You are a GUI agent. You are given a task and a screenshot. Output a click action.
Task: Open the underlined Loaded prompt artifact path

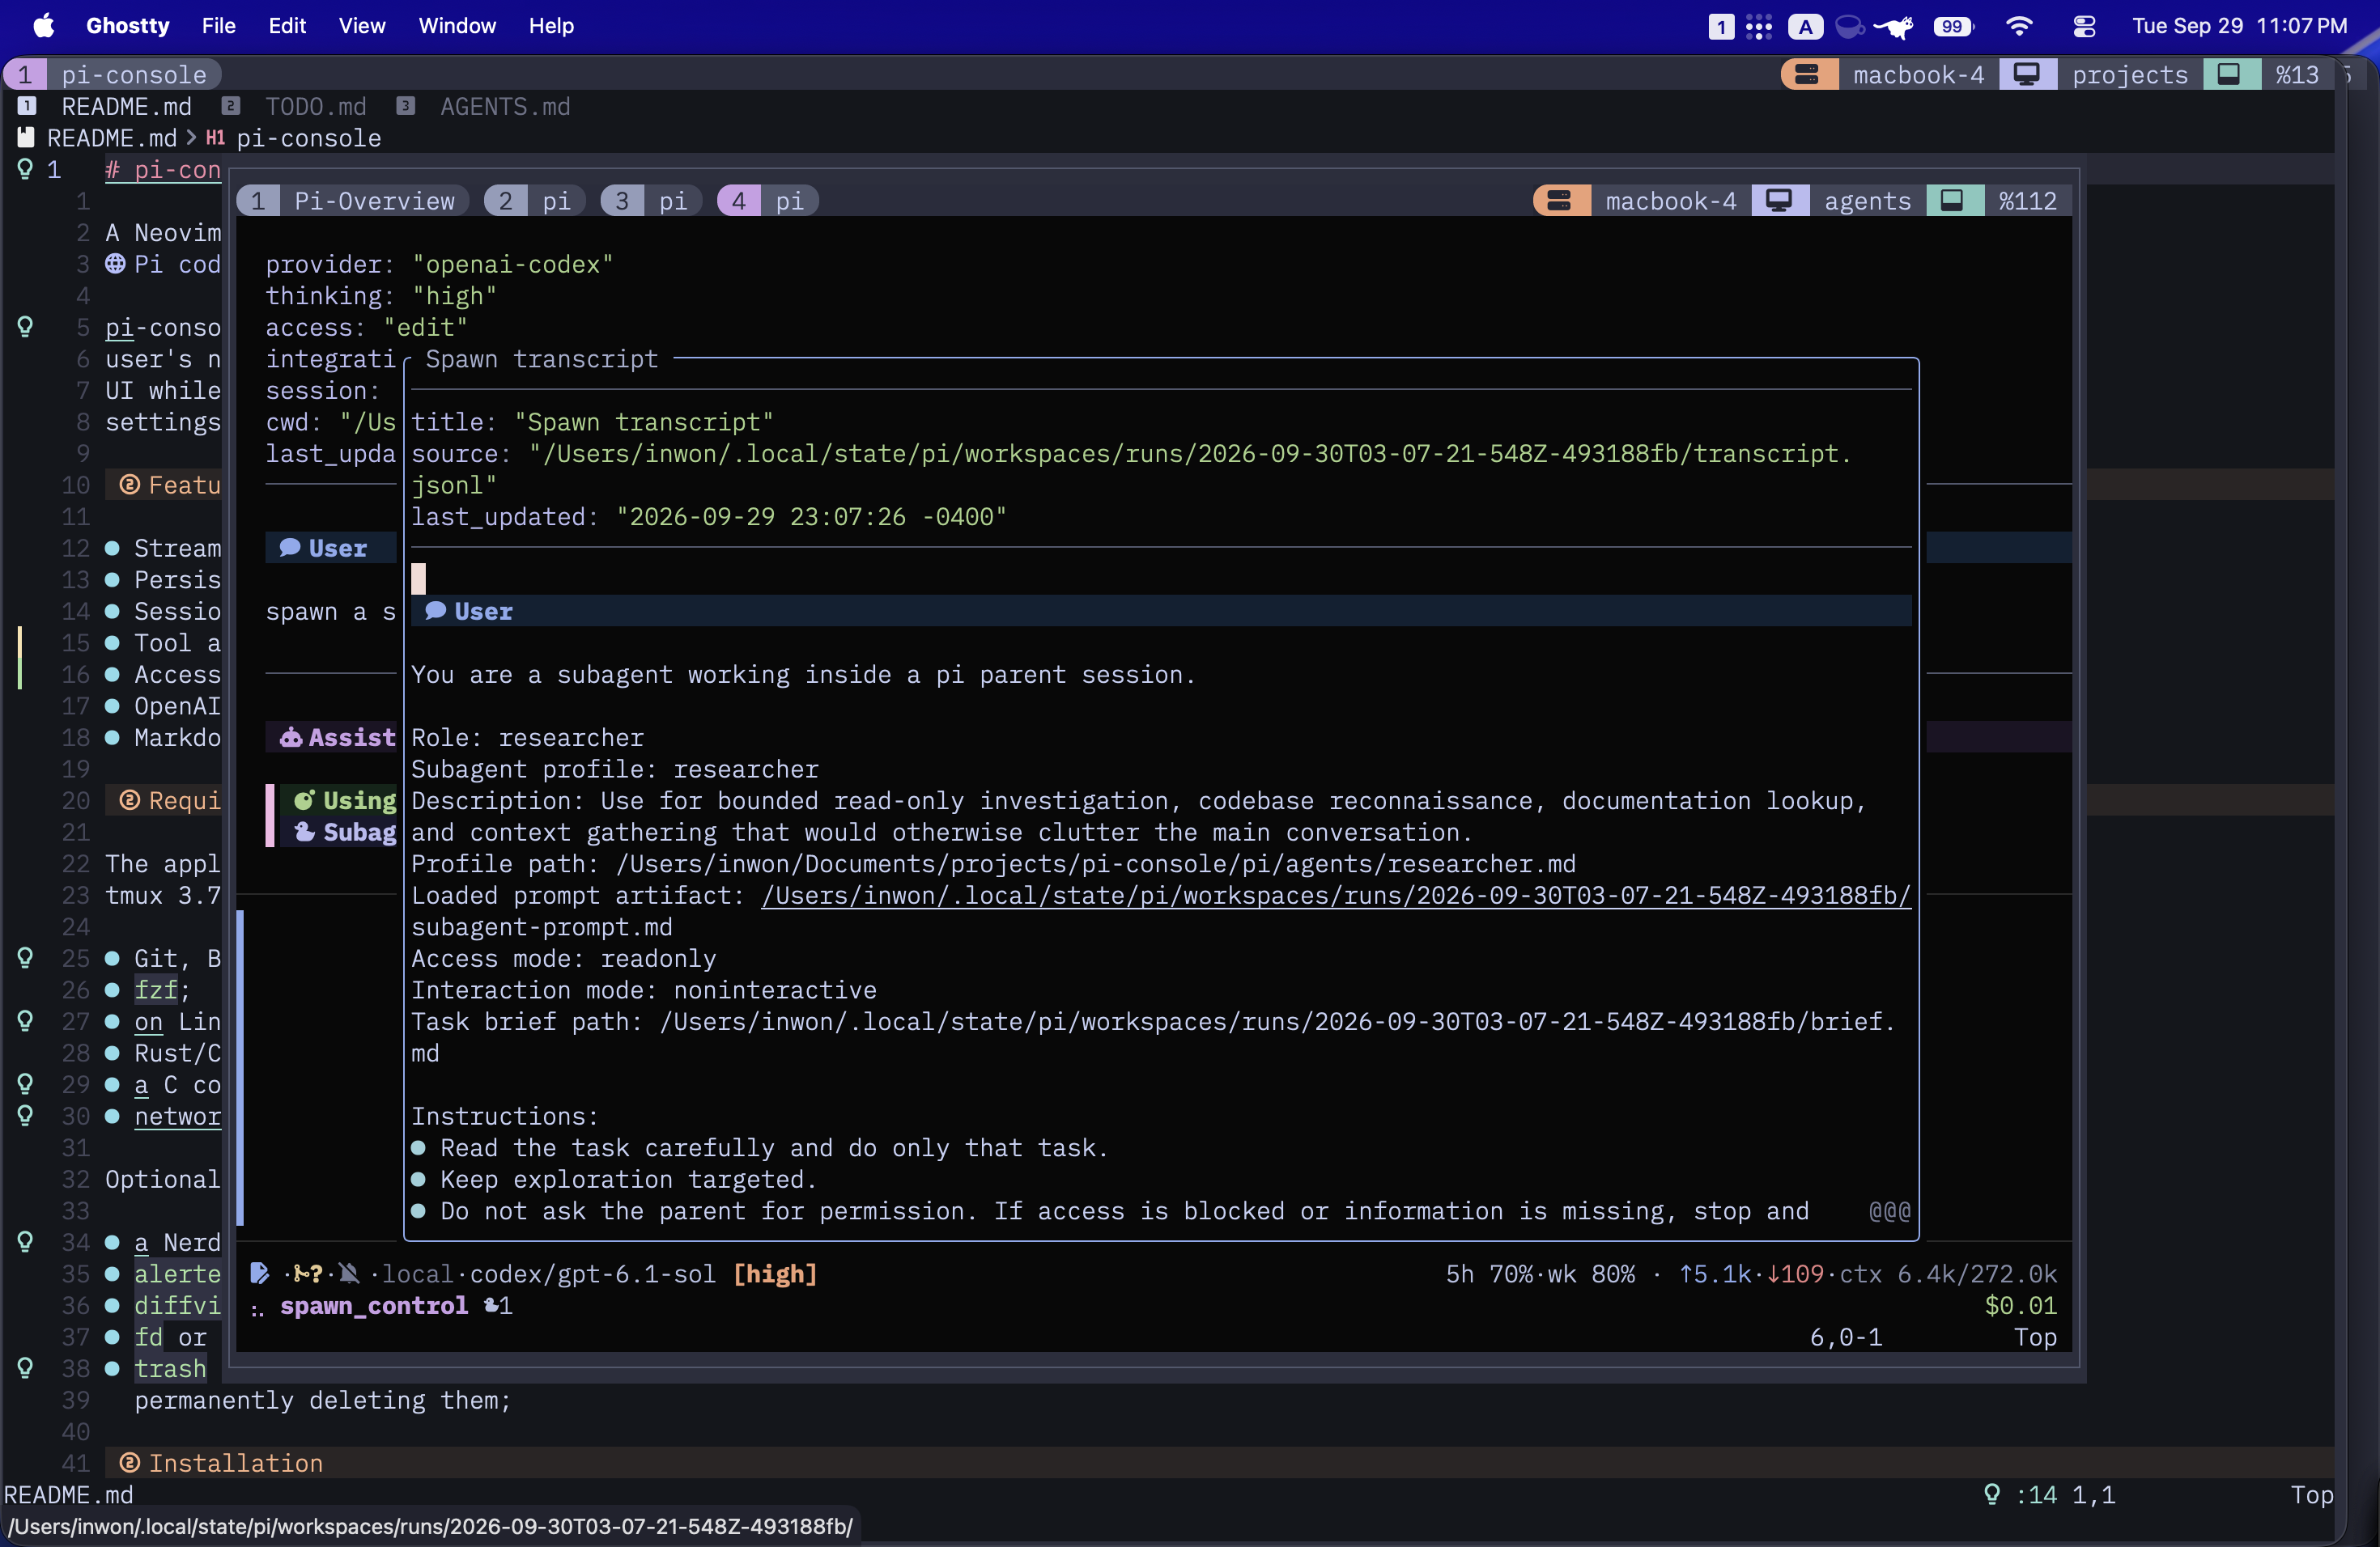(1336, 896)
